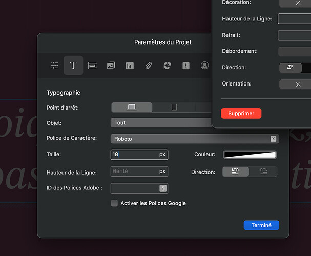This screenshot has height=256, width=311.
Task: Select the tablet breakpoint
Action: [x=174, y=107]
